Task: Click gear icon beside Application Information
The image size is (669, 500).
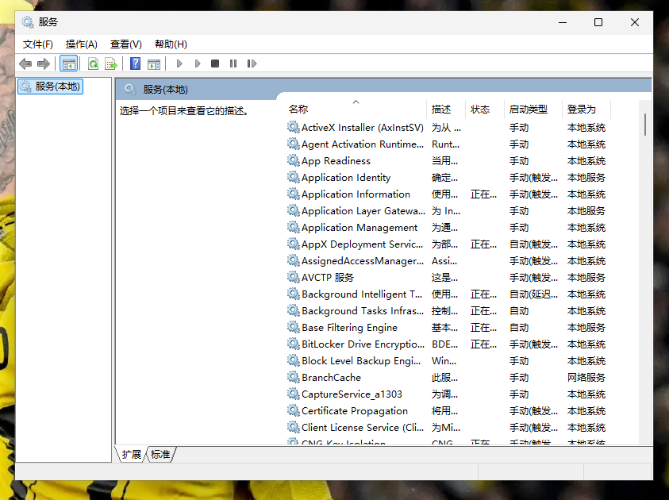Action: tap(293, 194)
